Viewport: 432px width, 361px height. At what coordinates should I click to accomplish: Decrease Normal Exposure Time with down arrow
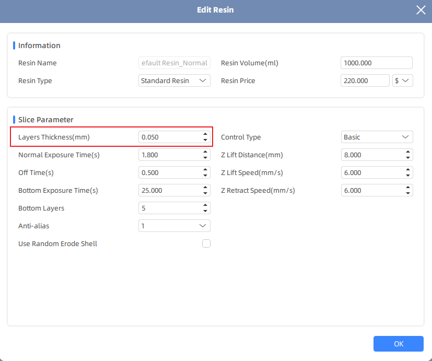pos(205,158)
